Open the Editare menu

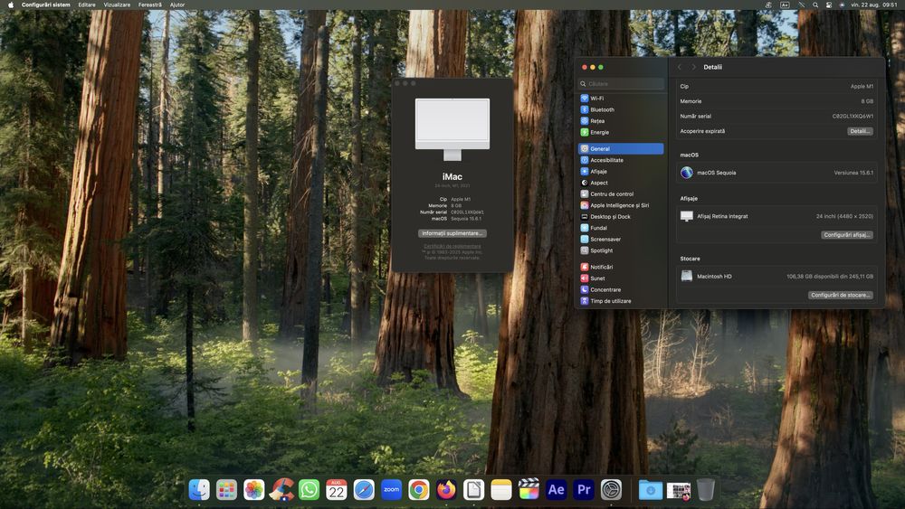pos(87,5)
